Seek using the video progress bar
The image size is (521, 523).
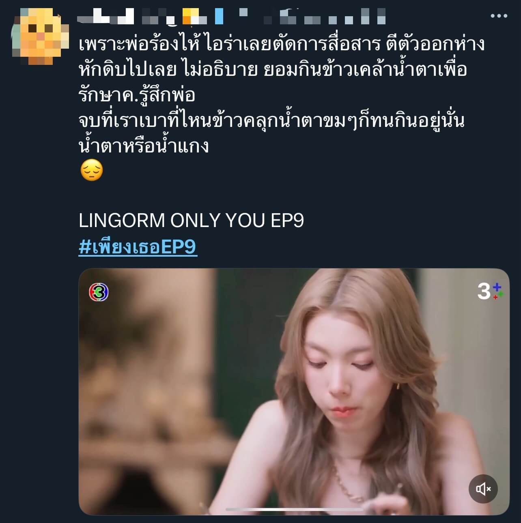pyautogui.click(x=294, y=509)
